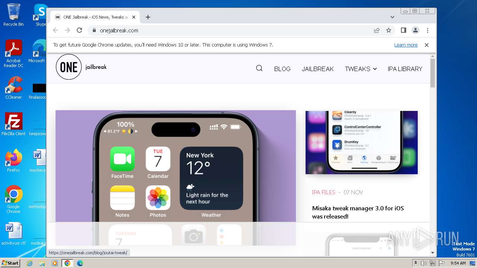The height and width of the screenshot is (268, 477).
Task: Reload the current page
Action: pyautogui.click(x=79, y=31)
